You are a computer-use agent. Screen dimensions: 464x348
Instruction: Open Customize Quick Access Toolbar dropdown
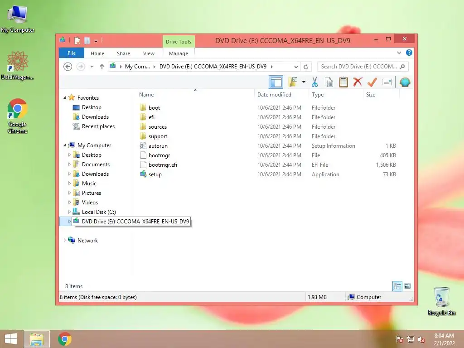point(96,41)
